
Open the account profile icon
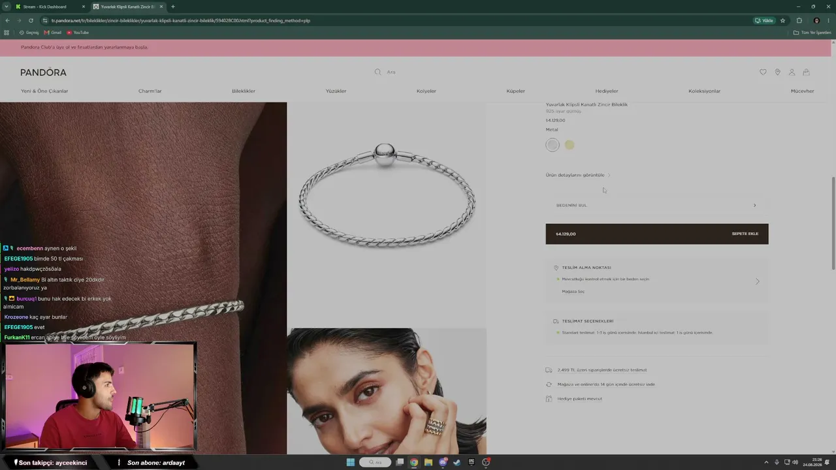pyautogui.click(x=792, y=72)
